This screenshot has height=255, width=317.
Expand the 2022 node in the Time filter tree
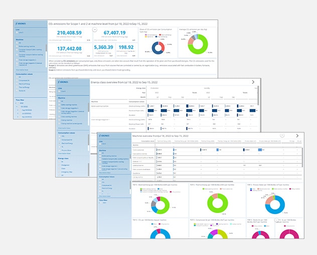point(16,102)
